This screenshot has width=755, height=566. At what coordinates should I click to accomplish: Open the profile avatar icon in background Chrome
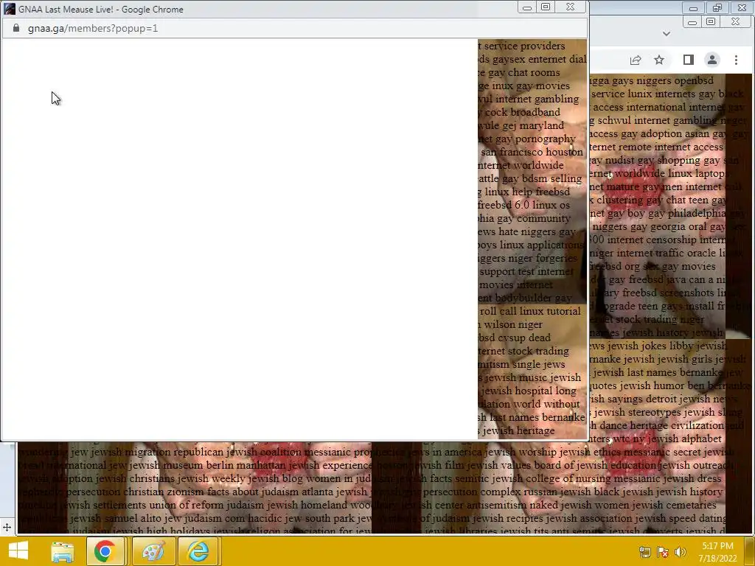[712, 60]
